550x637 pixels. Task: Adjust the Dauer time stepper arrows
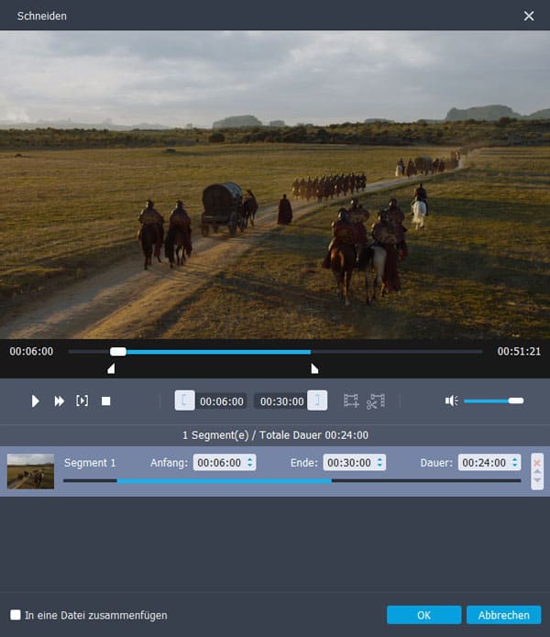point(515,463)
